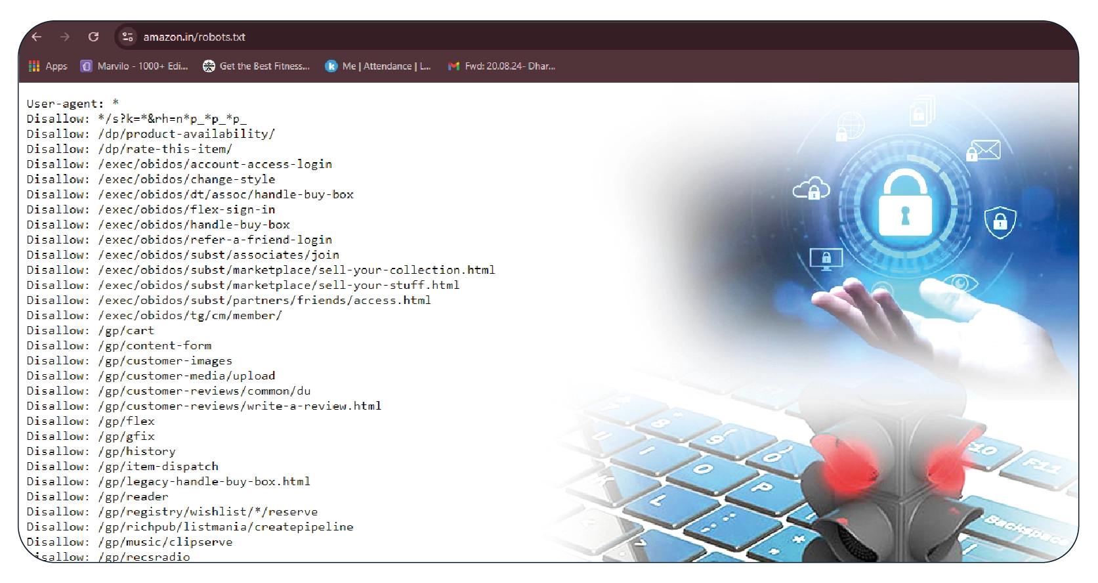Viewport: 1098px width, 583px height.
Task: Click '/exec/obidos/subst/associates/join' line
Action: click(x=183, y=255)
